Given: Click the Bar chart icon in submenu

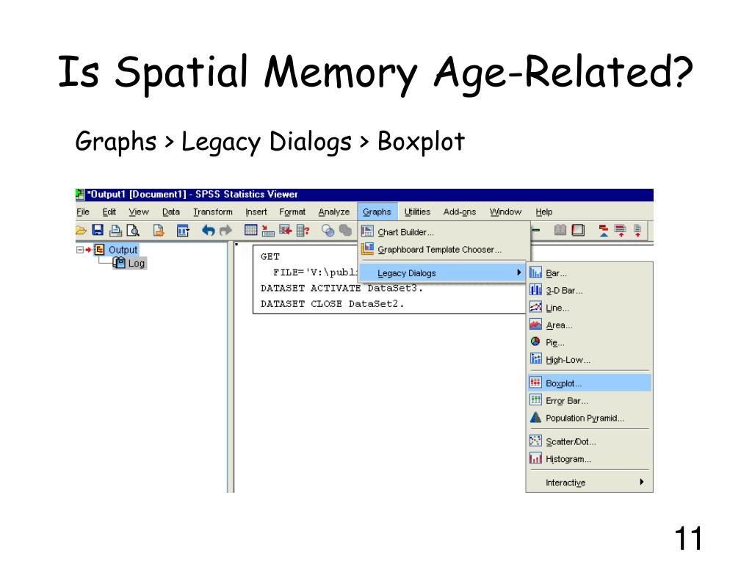Looking at the screenshot, I should pyautogui.click(x=535, y=272).
